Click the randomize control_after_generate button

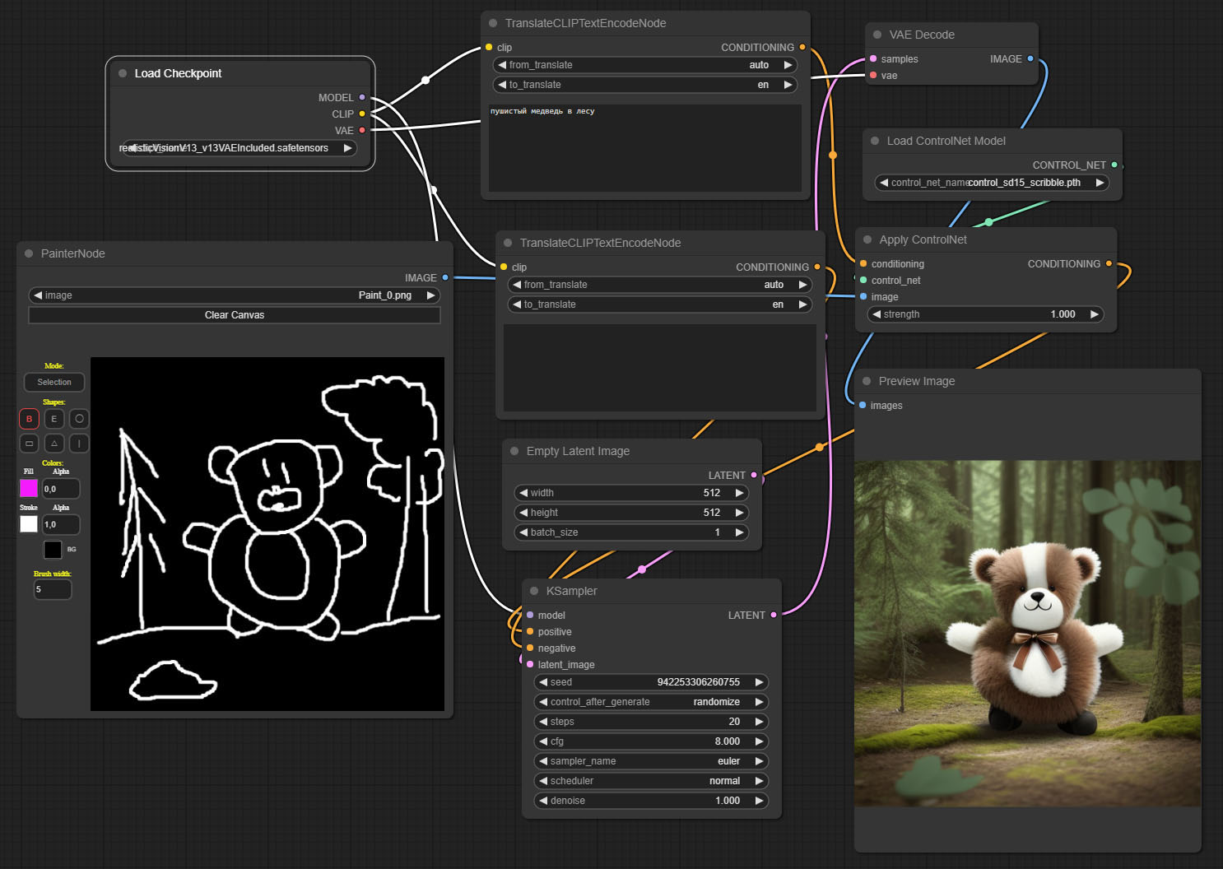[x=650, y=701]
